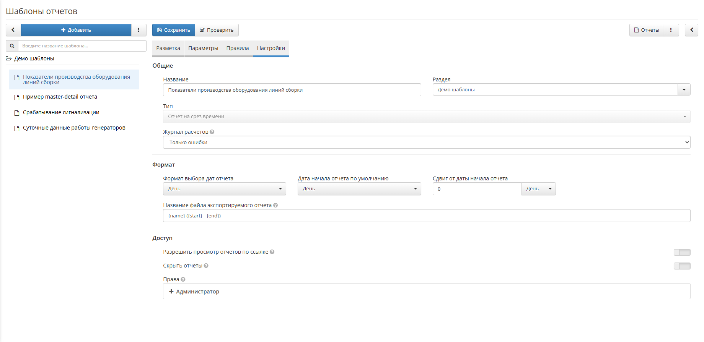Open the Журнал расчетов dropdown
704x342 pixels.
coord(427,142)
